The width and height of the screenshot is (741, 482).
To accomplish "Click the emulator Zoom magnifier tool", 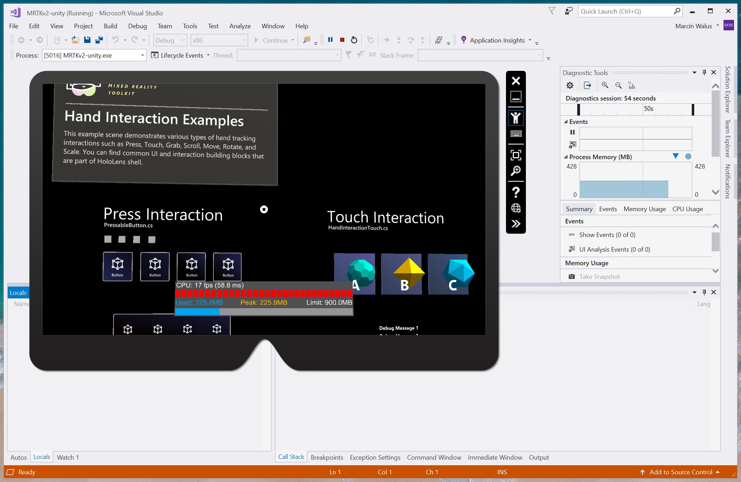I will (x=516, y=171).
